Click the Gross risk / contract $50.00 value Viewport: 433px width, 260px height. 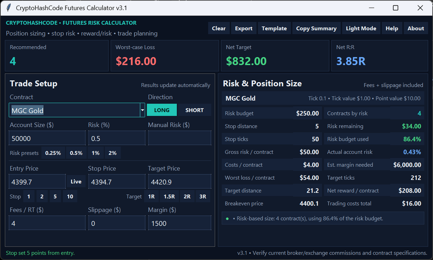tap(309, 152)
